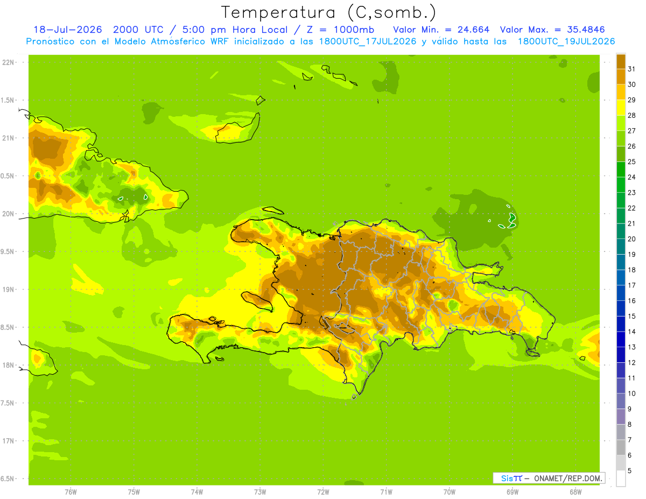Click the '2000 UTC' time text
The width and height of the screenshot is (646, 499).
point(136,29)
